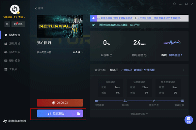
Task: Open the 消息 messages inbox
Action: [18, 24]
